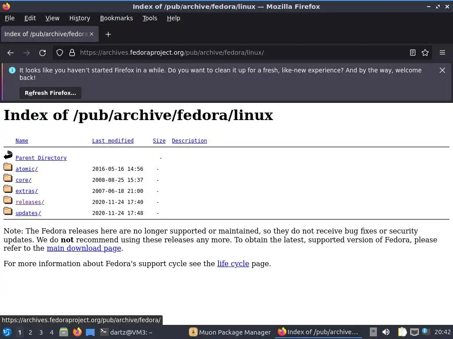The width and height of the screenshot is (453, 339).
Task: Close the Index of /pub/archive tab
Action: click(x=92, y=34)
